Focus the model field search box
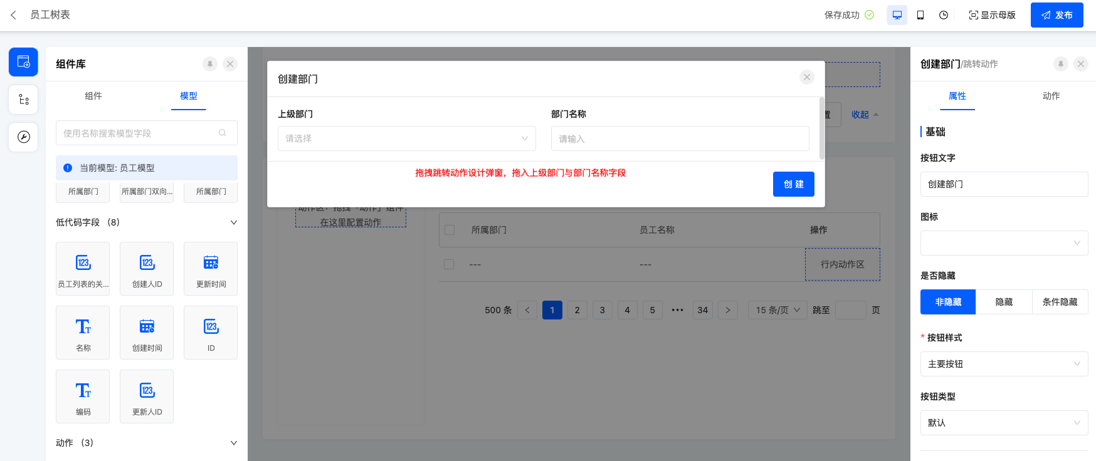This screenshot has width=1096, height=461. (147, 133)
